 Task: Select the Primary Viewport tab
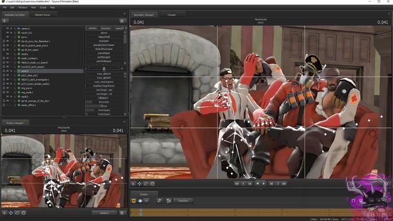(x=15, y=123)
